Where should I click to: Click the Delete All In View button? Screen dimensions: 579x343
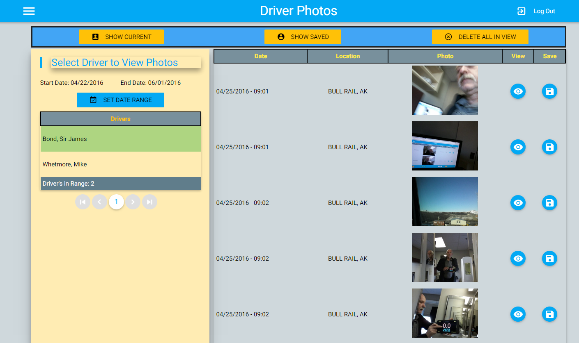point(480,36)
